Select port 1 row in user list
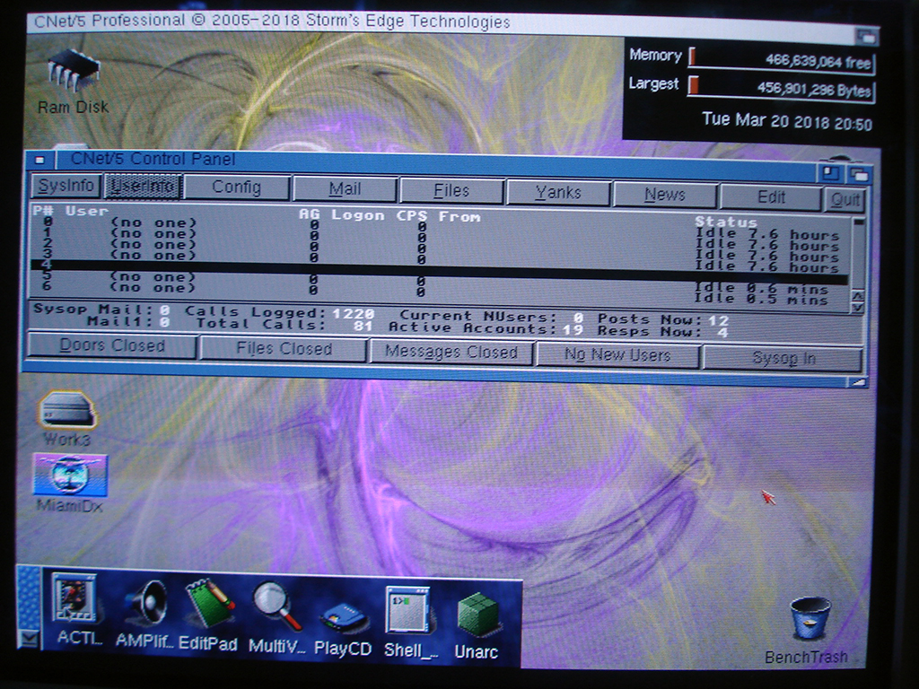 pyautogui.click(x=440, y=236)
